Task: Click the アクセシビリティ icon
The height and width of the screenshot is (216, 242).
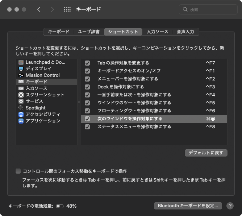Action: click(x=21, y=115)
